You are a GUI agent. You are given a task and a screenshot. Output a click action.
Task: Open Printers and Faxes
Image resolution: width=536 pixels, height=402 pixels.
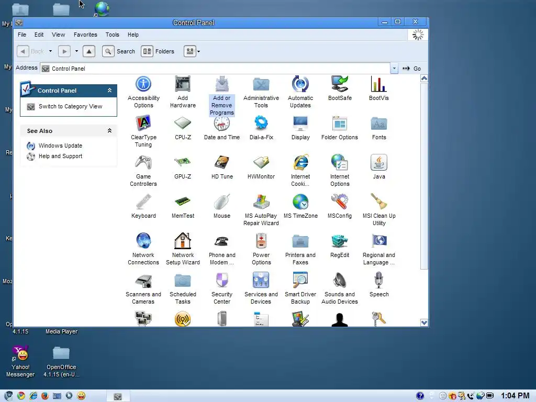pyautogui.click(x=300, y=249)
